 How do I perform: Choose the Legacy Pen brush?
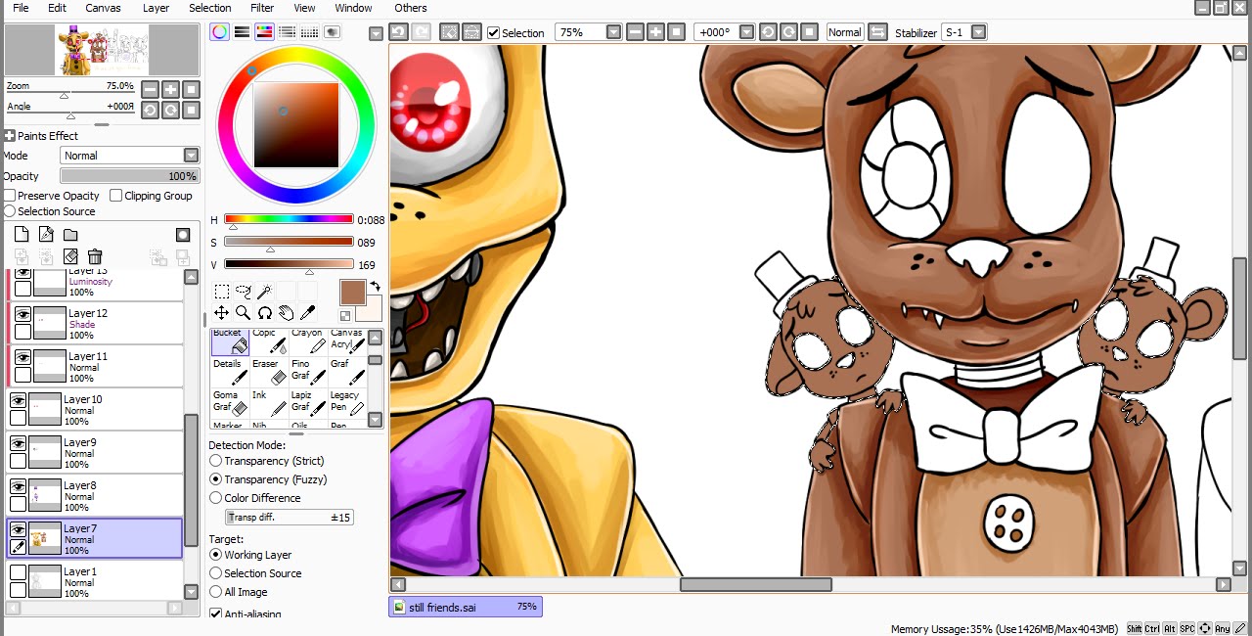point(347,404)
